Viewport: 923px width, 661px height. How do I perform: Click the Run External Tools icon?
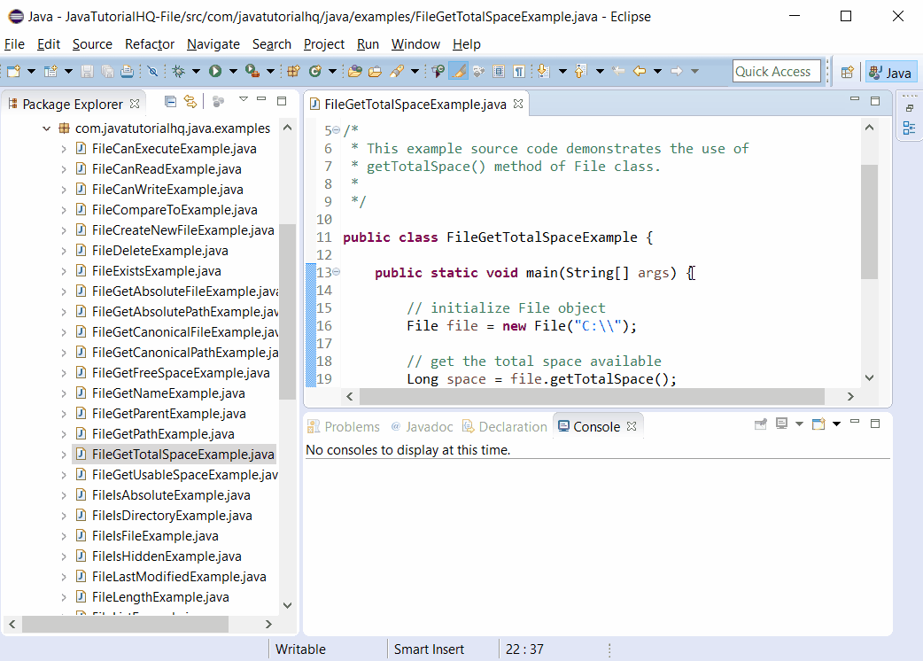(252, 71)
